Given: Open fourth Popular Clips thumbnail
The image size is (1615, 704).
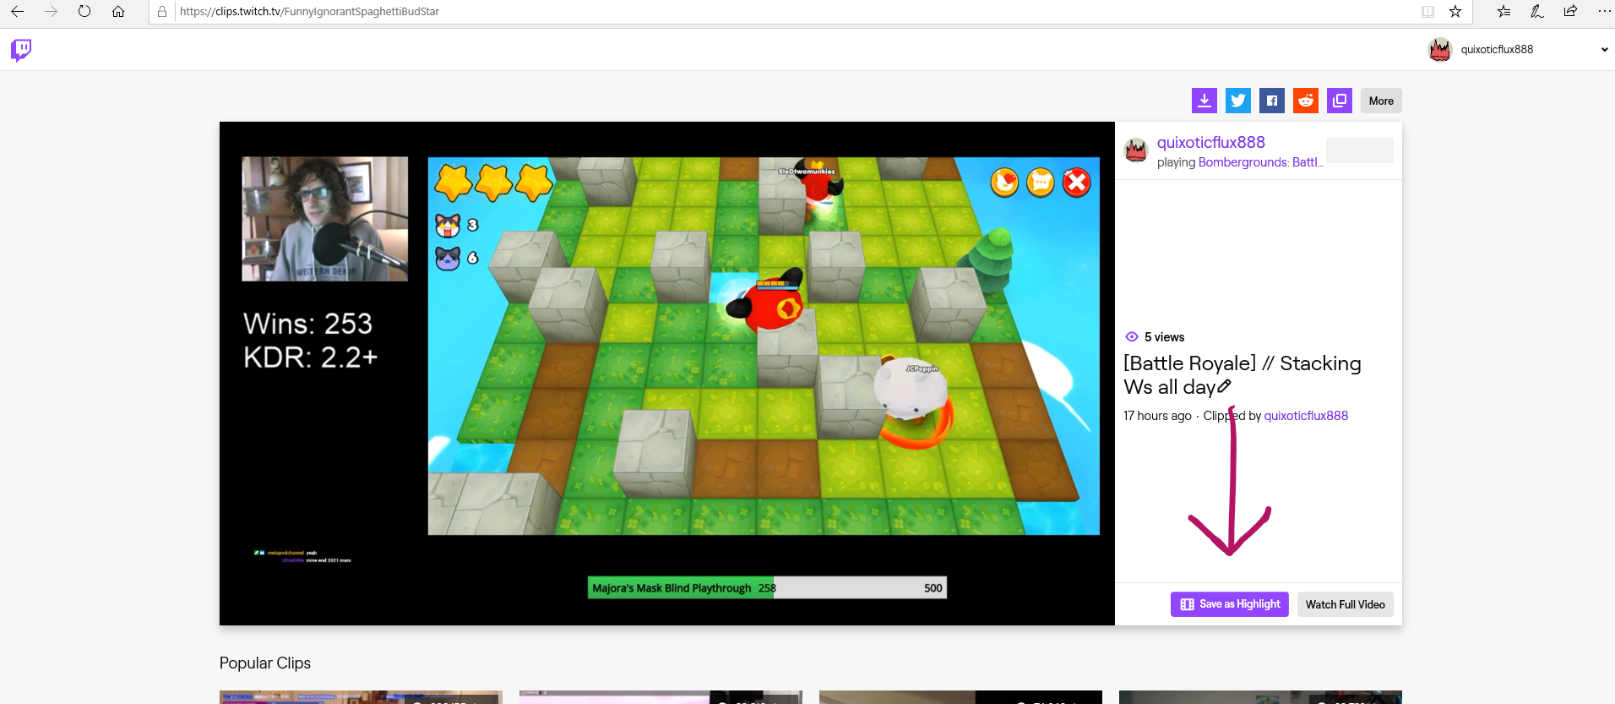Looking at the screenshot, I should click(1260, 697).
